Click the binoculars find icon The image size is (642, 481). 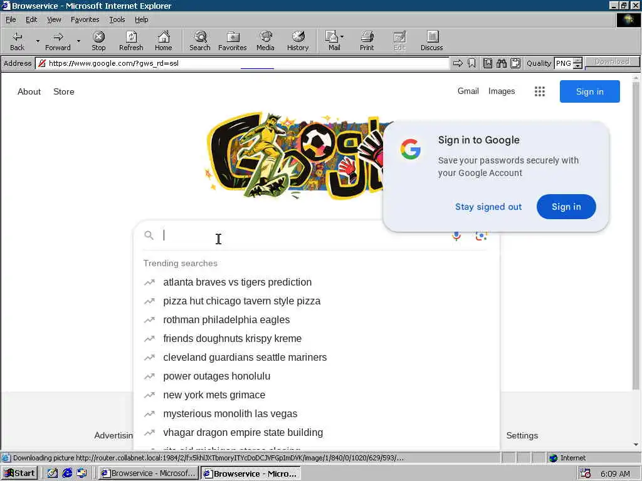[x=502, y=63]
